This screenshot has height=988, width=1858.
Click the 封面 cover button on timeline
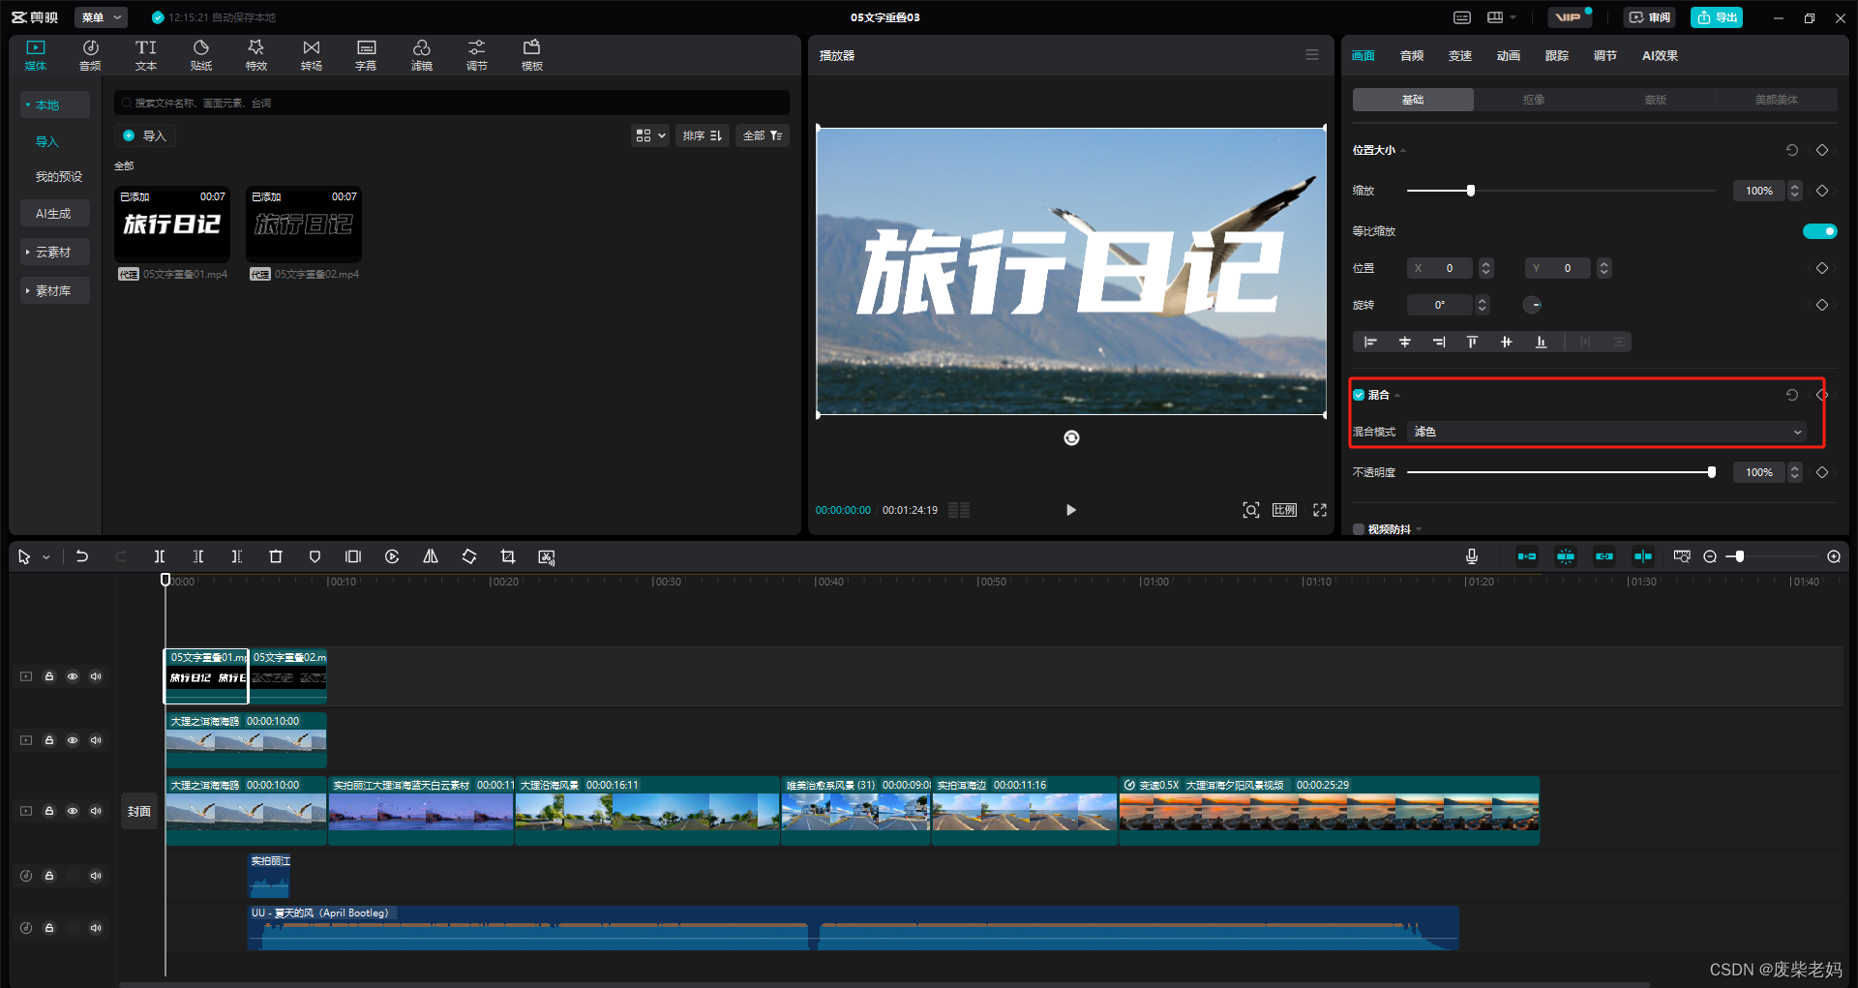139,811
